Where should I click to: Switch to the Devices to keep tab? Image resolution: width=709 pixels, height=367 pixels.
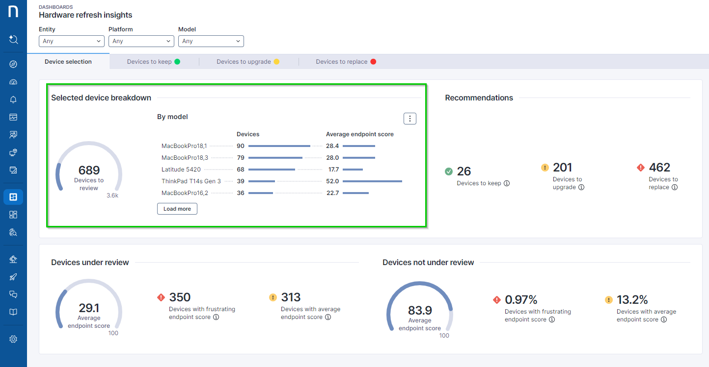[x=153, y=62]
